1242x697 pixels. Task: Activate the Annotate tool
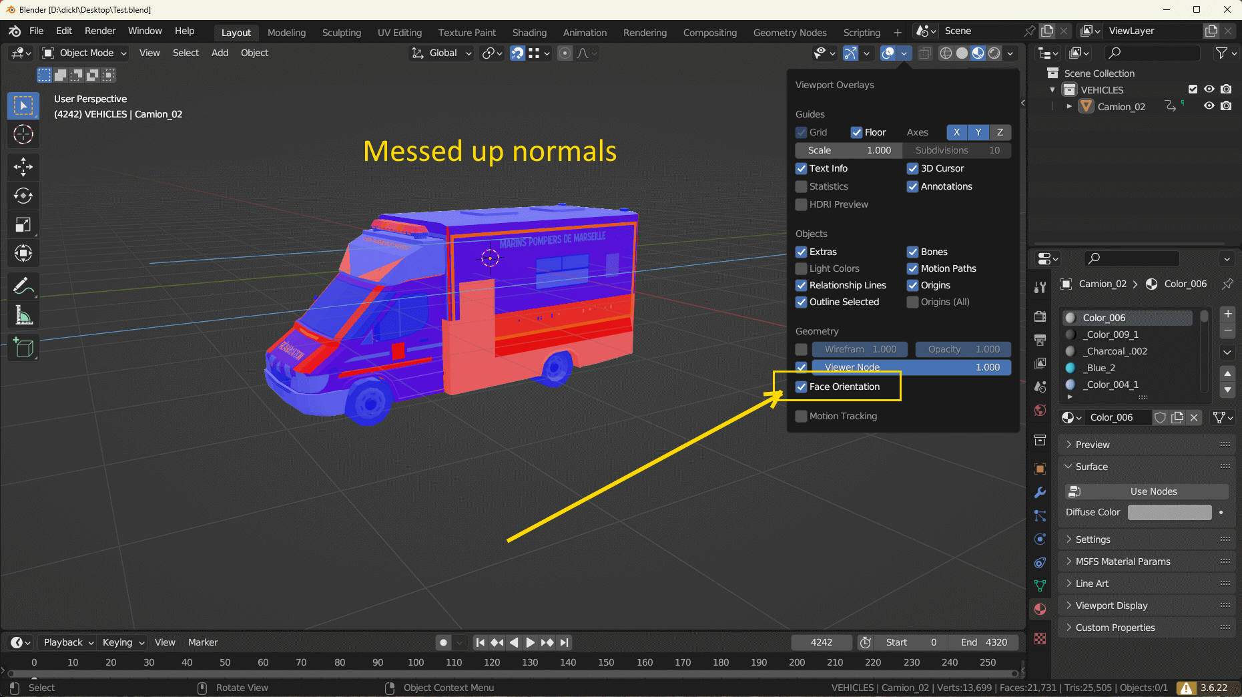[23, 286]
